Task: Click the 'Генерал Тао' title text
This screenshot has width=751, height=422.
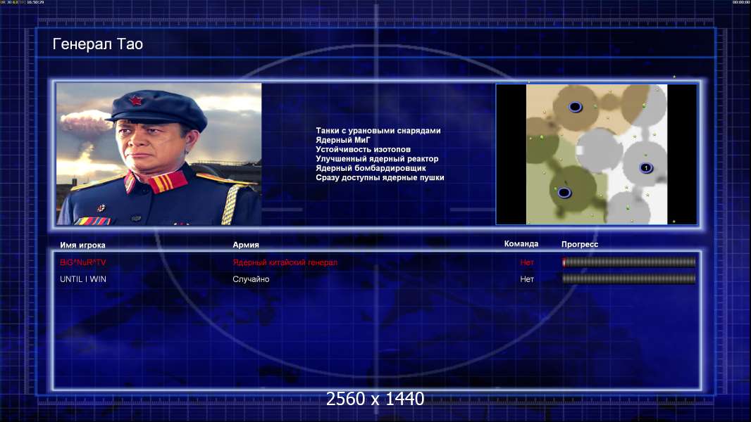Action: (98, 44)
